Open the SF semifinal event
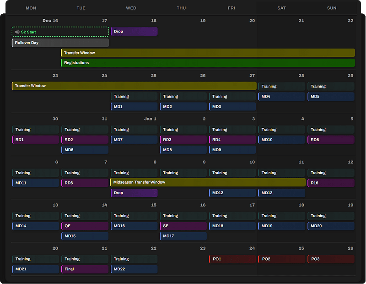This screenshot has width=366, height=284. click(183, 226)
